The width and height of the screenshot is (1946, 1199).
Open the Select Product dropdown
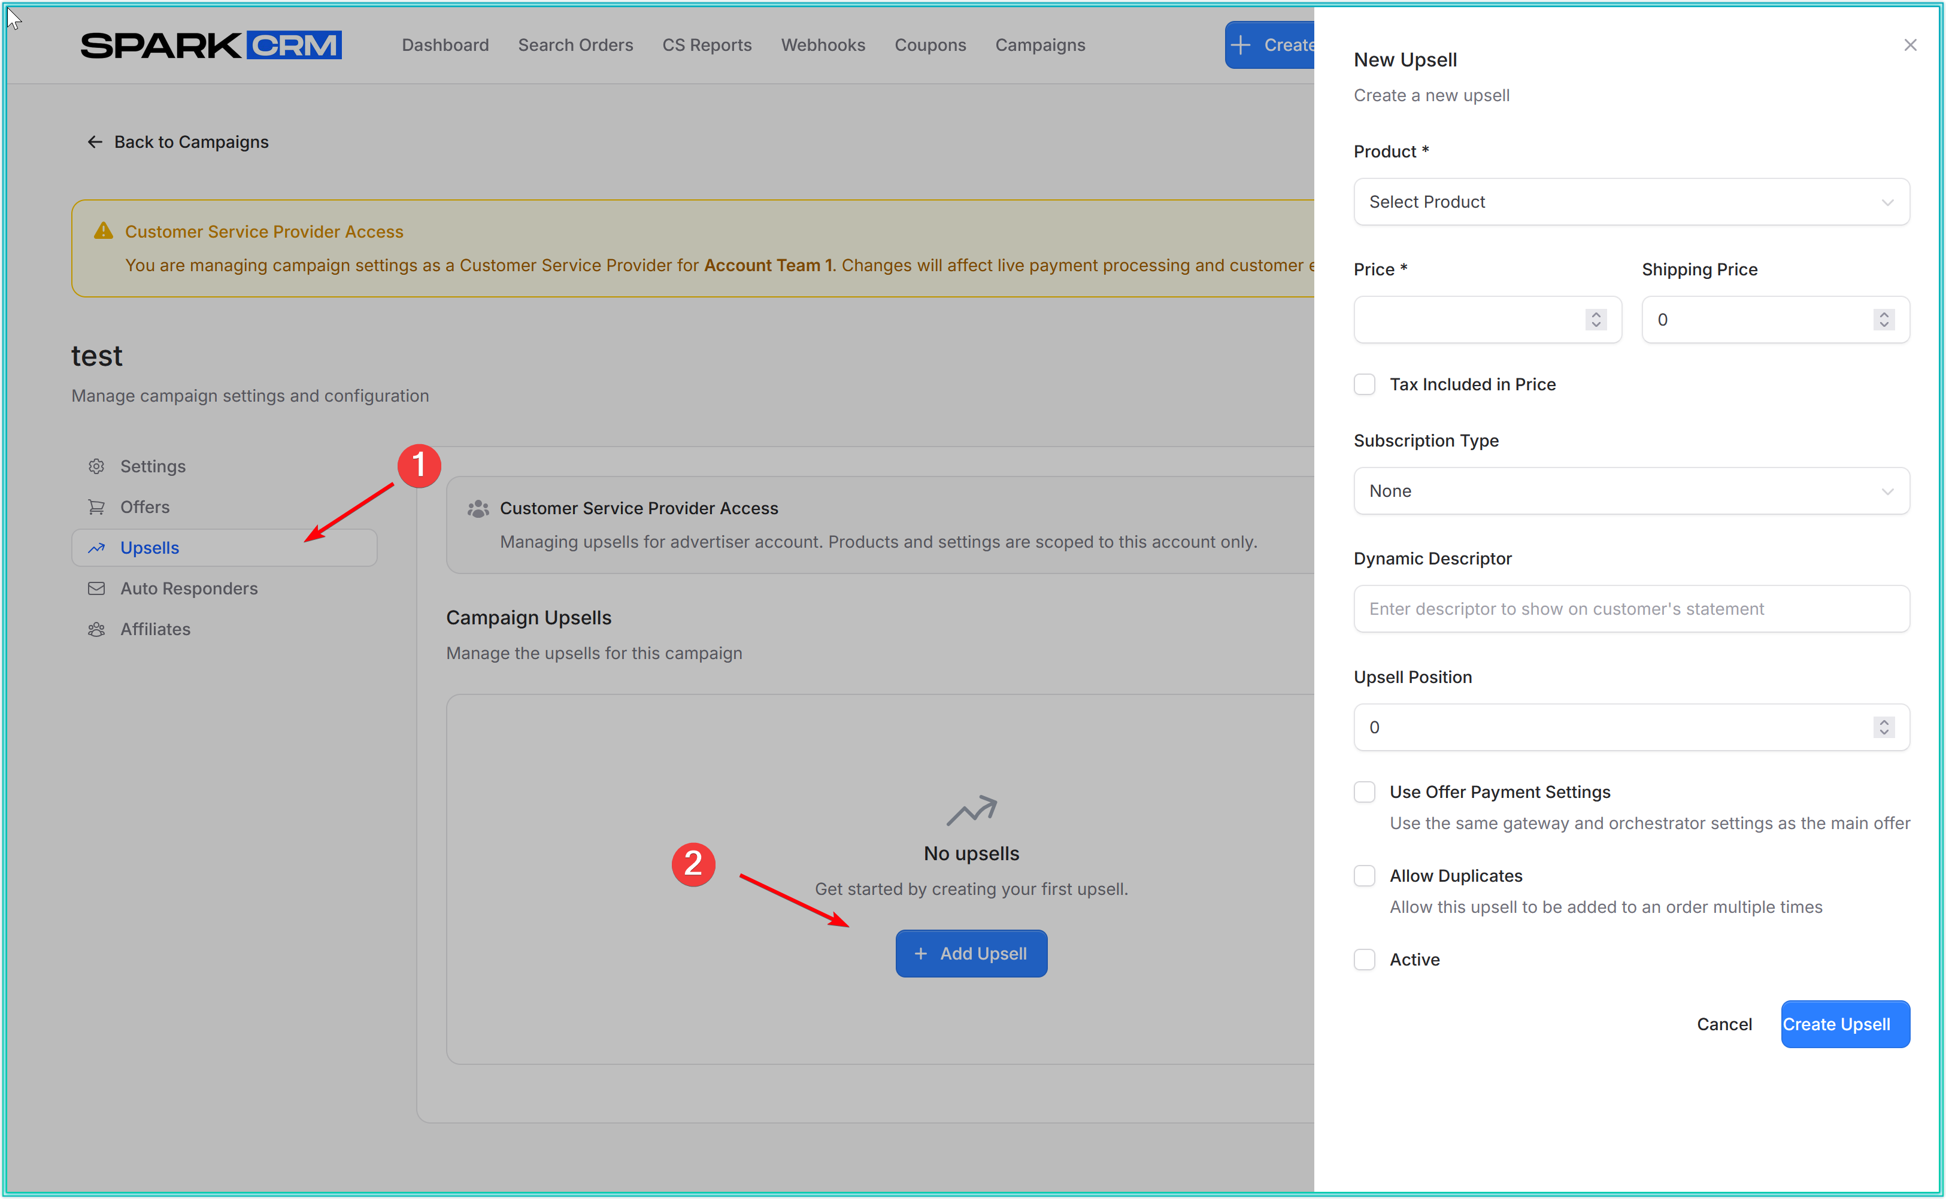1630,202
